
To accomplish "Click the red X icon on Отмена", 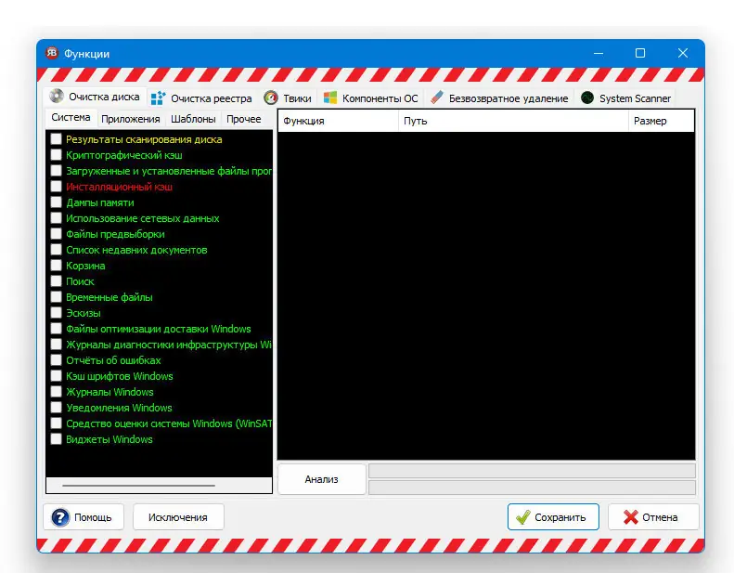I will coord(631,517).
